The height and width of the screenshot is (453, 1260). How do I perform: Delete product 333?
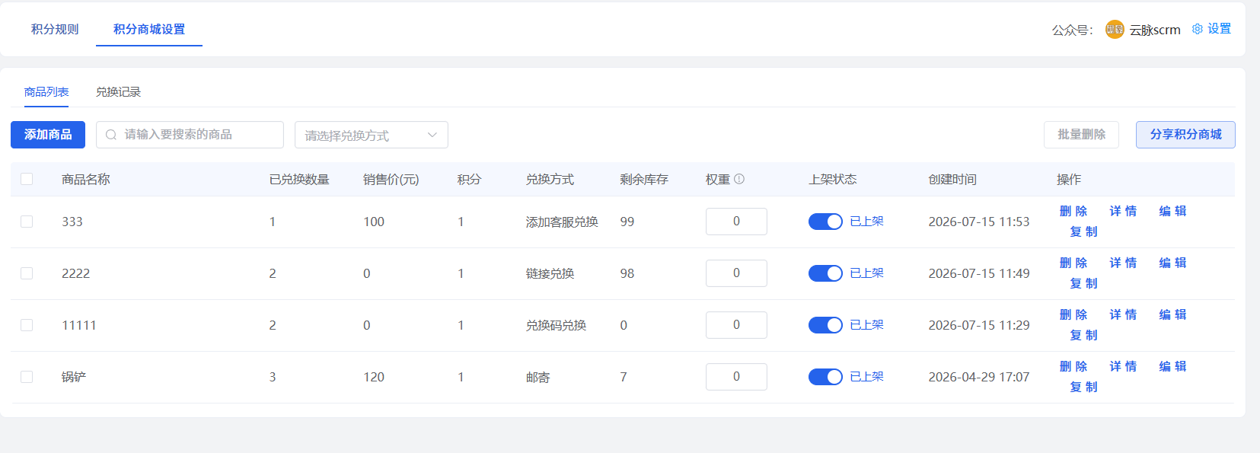[1073, 211]
